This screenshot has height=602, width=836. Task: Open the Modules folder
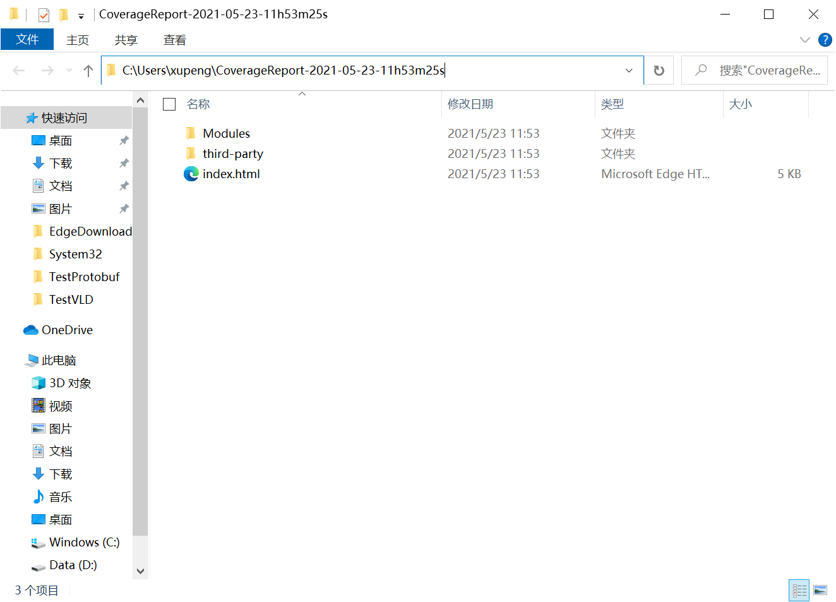[x=225, y=133]
